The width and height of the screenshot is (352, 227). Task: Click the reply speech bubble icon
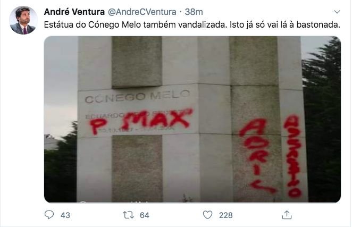click(x=49, y=215)
